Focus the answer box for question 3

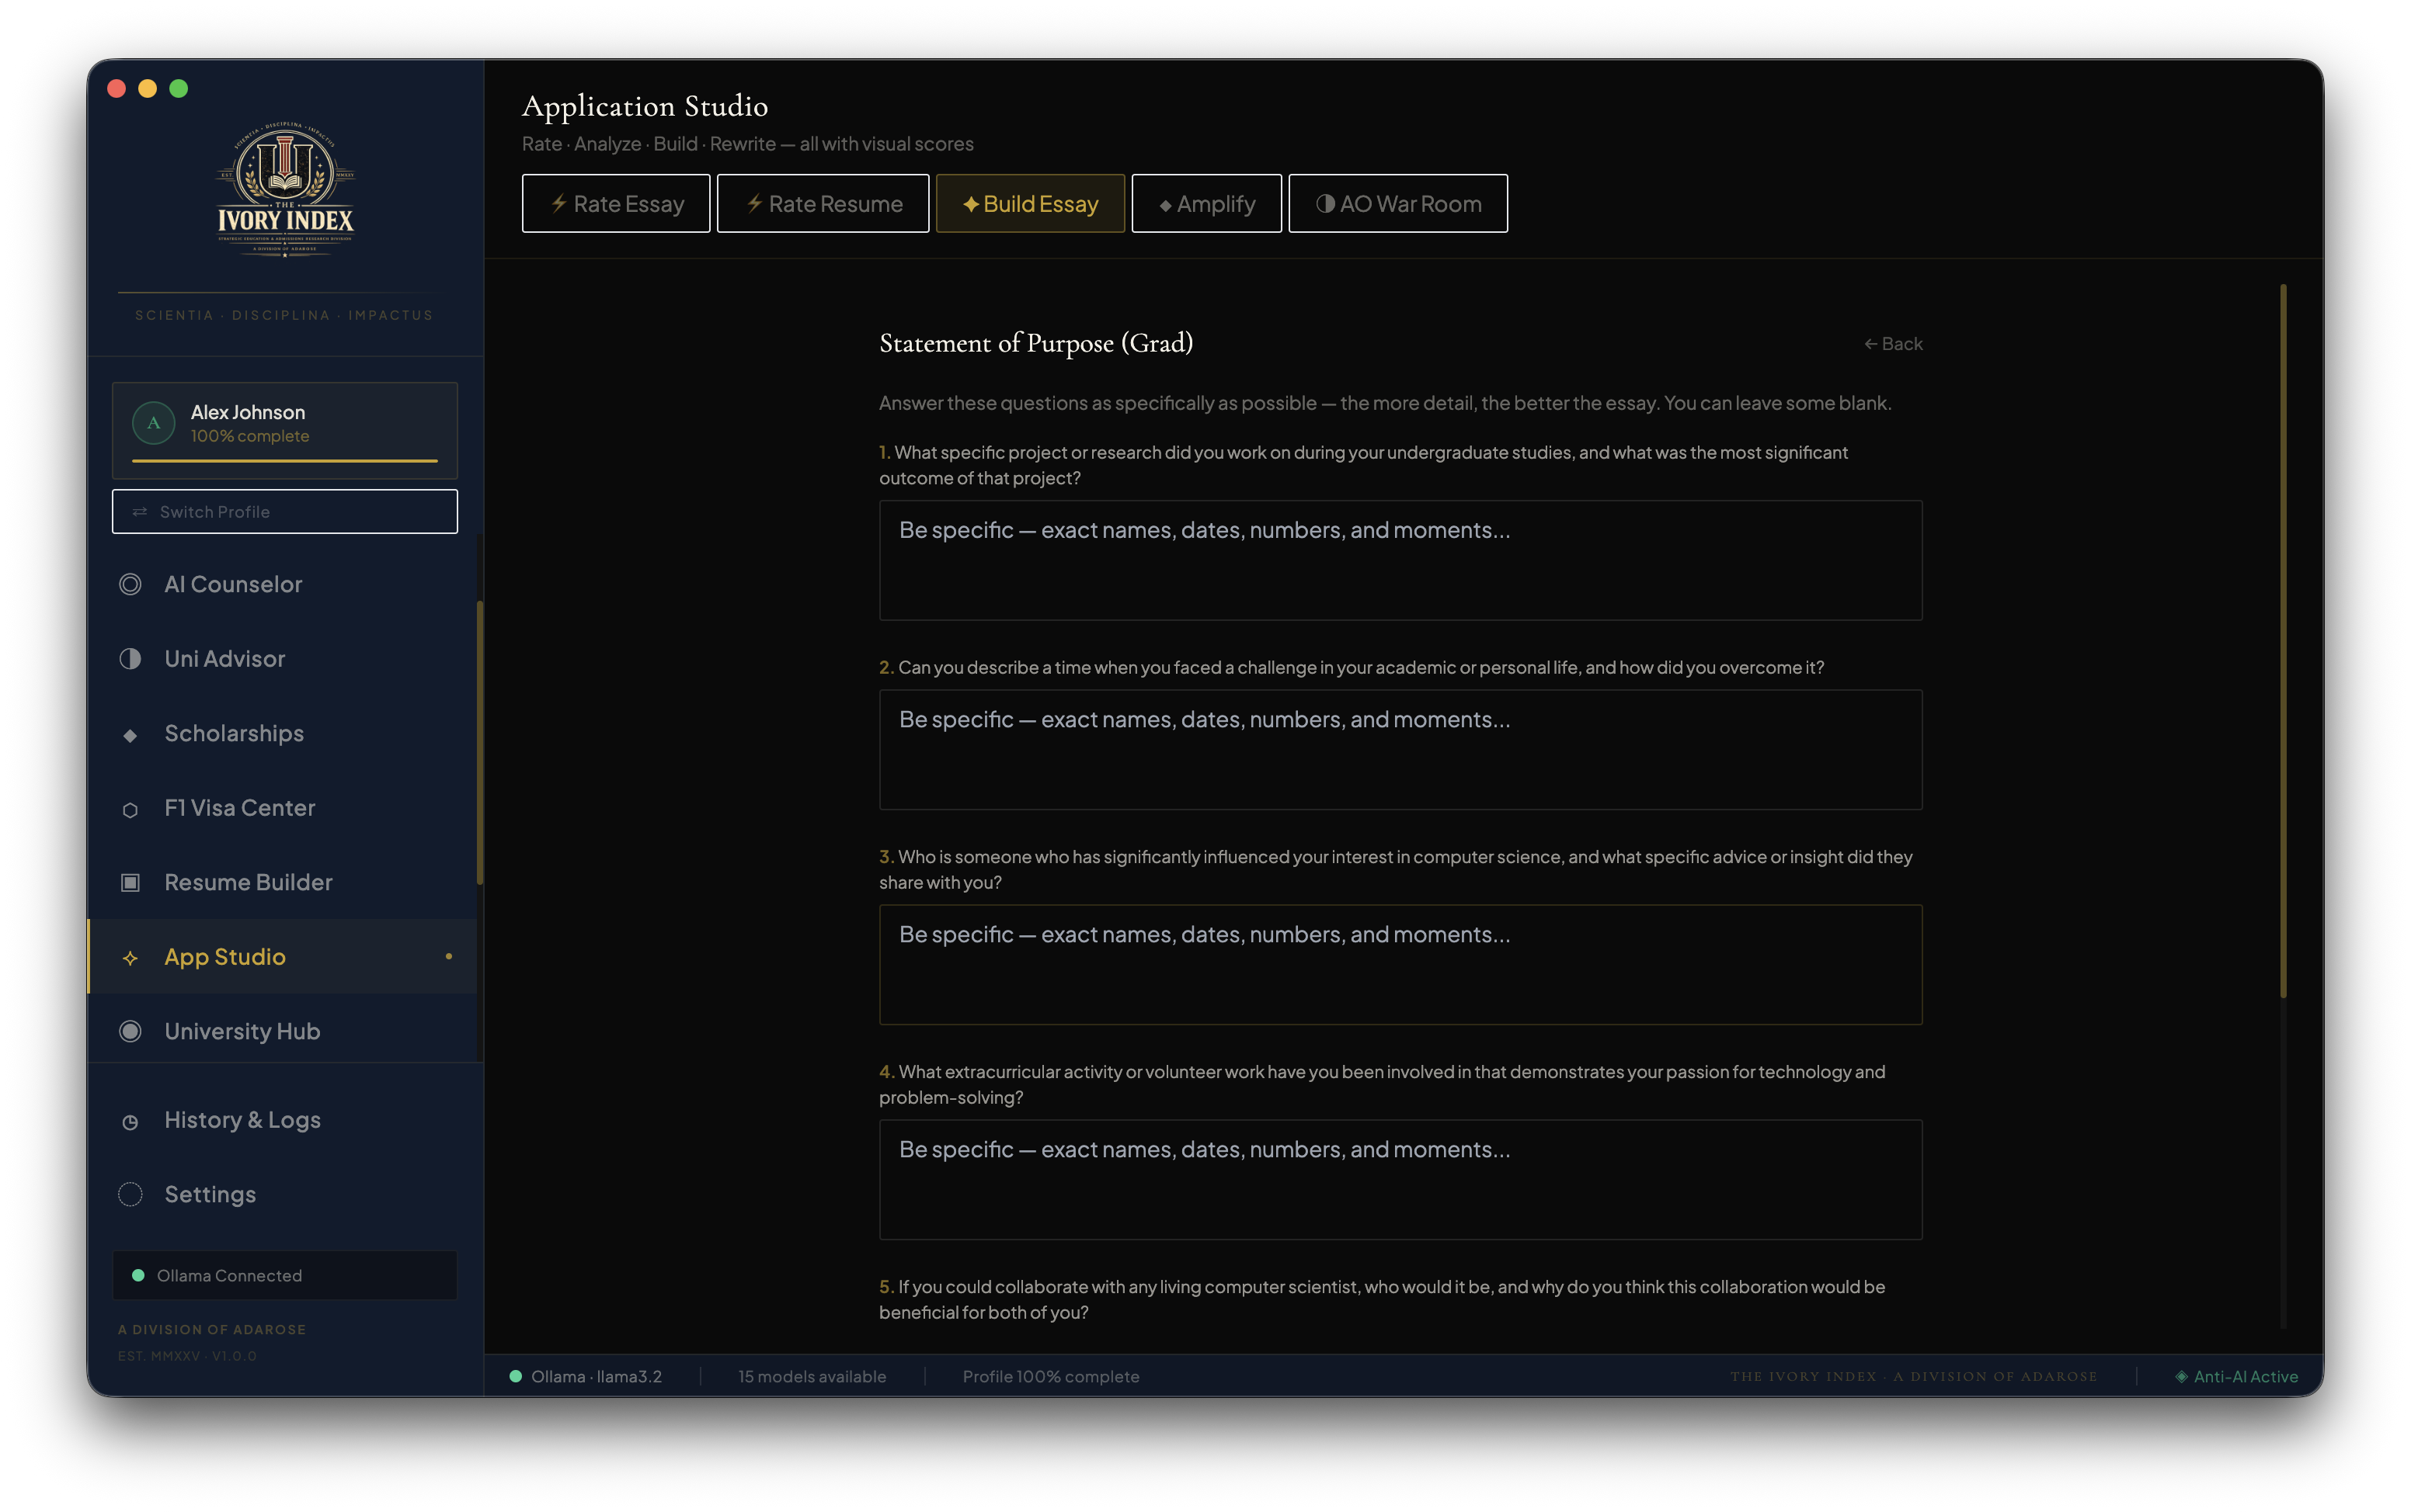(x=1400, y=964)
